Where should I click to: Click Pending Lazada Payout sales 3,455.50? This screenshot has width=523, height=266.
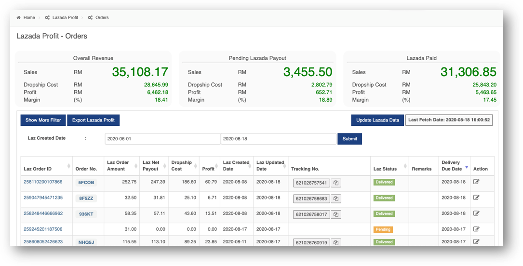(308, 72)
